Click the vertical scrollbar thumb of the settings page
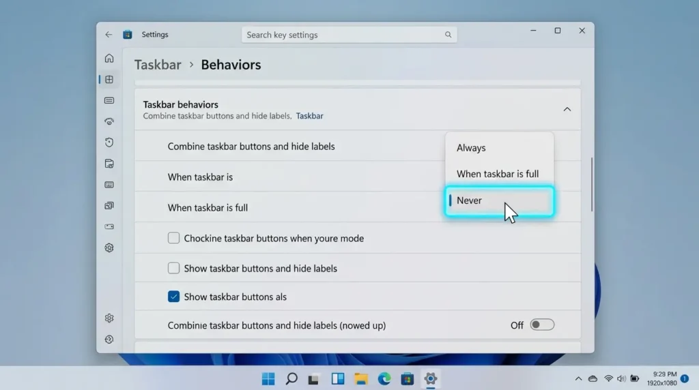This screenshot has width=699, height=390. pos(592,185)
